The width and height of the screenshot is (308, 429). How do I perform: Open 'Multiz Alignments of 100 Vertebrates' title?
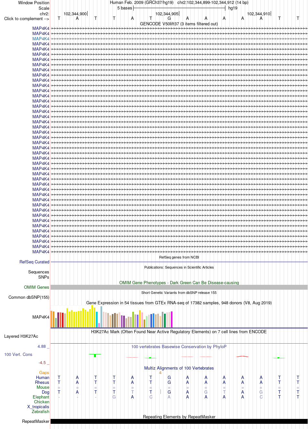[x=179, y=368]
